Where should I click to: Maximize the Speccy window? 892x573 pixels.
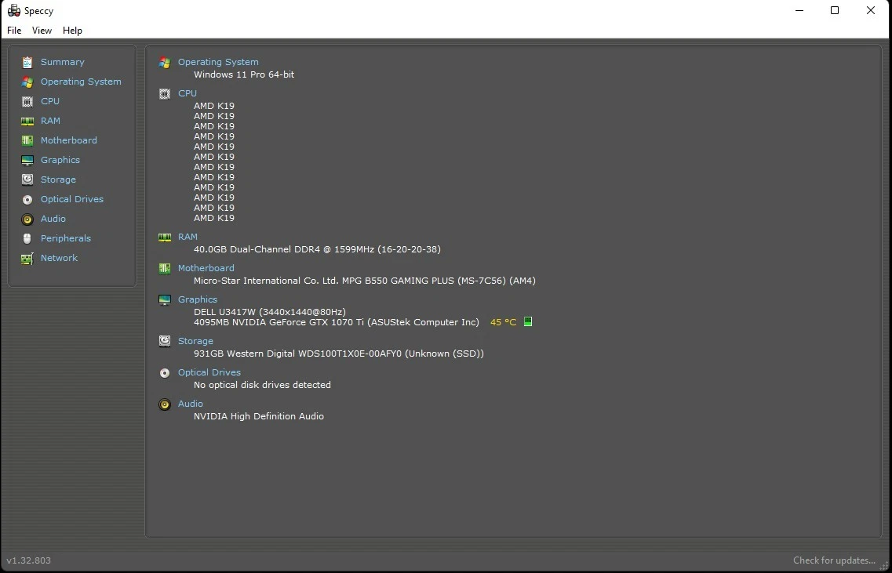pyautogui.click(x=835, y=11)
